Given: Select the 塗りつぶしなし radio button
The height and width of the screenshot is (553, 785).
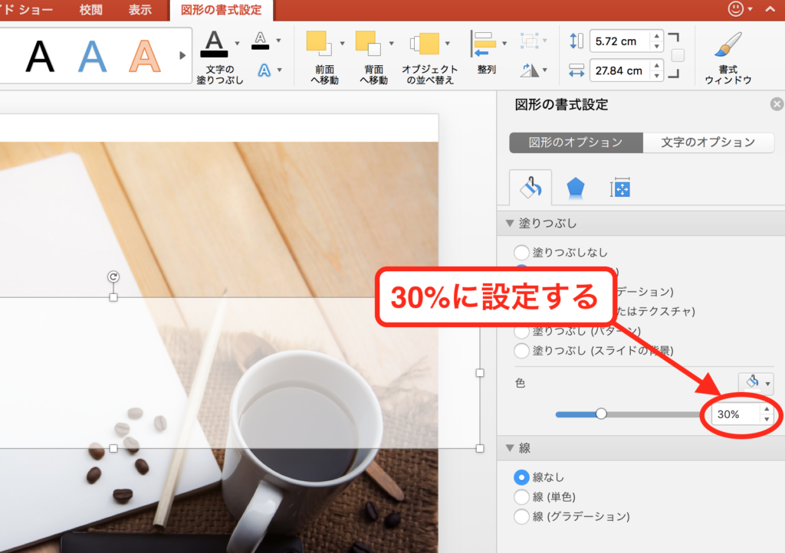Looking at the screenshot, I should pos(522,252).
